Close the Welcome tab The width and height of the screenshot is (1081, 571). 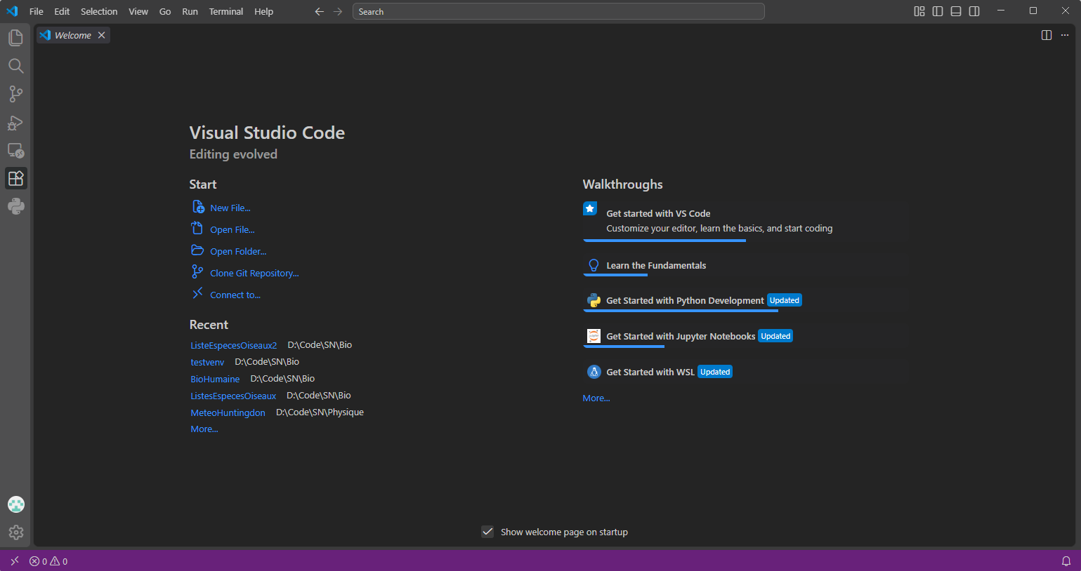[102, 35]
